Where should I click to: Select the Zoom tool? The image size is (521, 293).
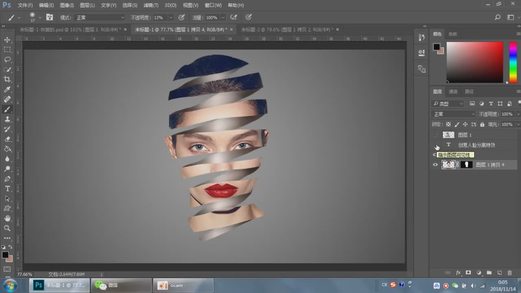pyautogui.click(x=7, y=228)
